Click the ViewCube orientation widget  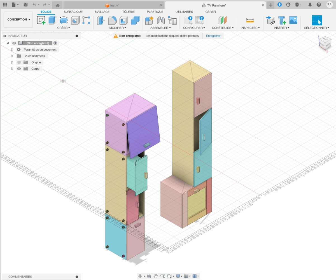tap(324, 43)
